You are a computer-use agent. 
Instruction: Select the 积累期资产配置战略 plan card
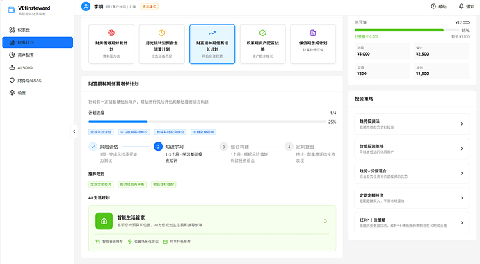click(x=263, y=44)
